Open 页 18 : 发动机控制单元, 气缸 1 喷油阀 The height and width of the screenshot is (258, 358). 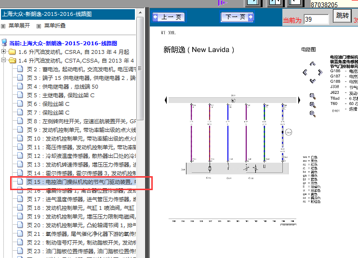tap(80, 208)
